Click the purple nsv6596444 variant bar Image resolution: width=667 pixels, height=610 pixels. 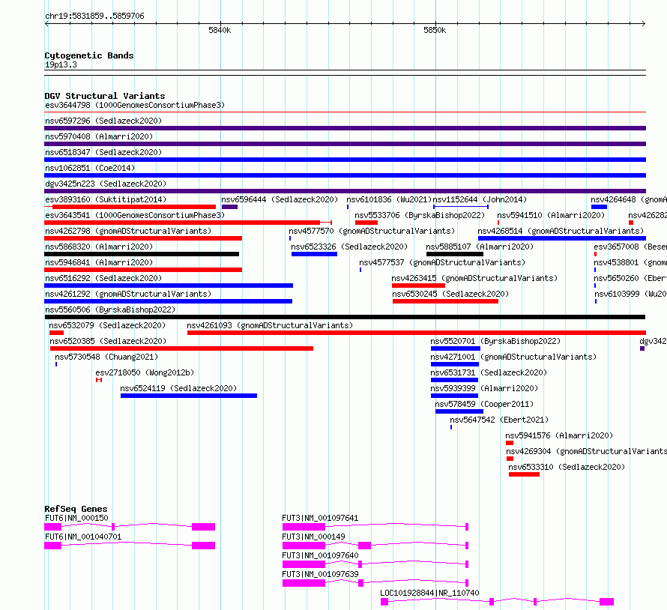click(230, 207)
